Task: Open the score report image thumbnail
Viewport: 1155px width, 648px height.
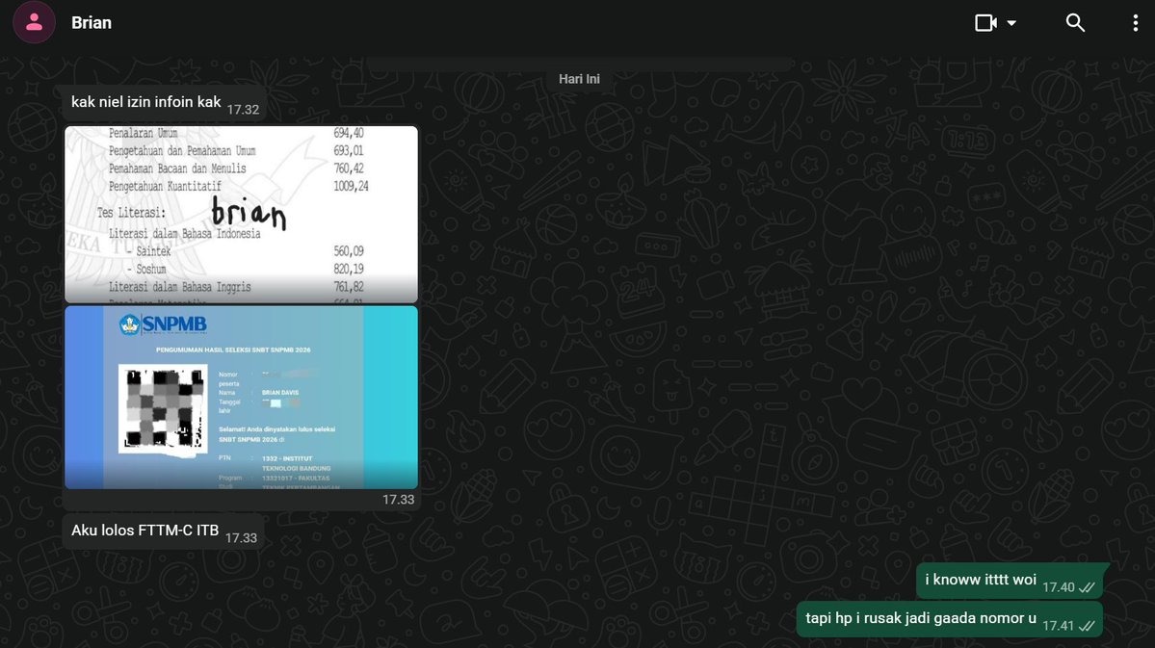Action: coord(241,215)
